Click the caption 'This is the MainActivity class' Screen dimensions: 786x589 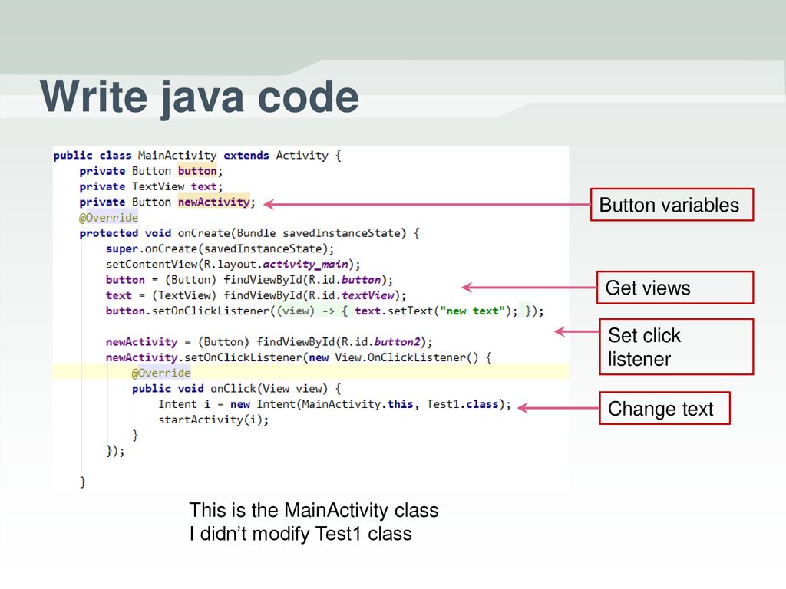tap(314, 510)
